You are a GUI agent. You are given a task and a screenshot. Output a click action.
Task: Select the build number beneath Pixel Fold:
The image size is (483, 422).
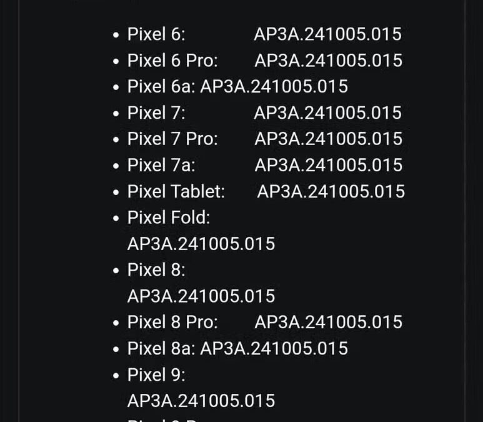click(201, 244)
